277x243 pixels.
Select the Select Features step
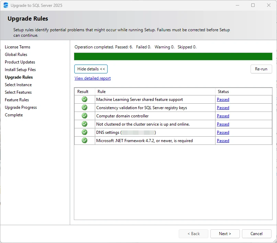pos(18,92)
